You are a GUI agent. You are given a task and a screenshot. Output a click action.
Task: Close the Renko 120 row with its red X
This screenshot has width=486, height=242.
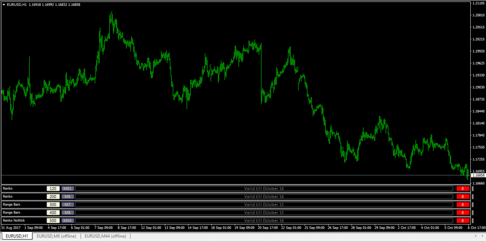(x=462, y=188)
